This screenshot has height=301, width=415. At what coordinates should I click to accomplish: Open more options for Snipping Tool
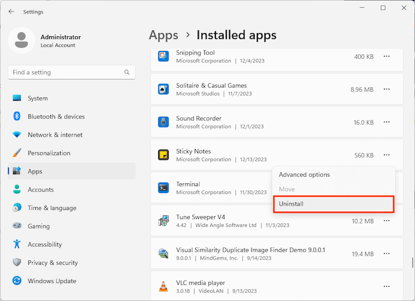386,56
